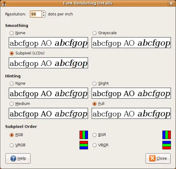Click the VRGB horizontal stripes icon
The width and height of the screenshot is (176, 169).
pyautogui.click(x=84, y=145)
